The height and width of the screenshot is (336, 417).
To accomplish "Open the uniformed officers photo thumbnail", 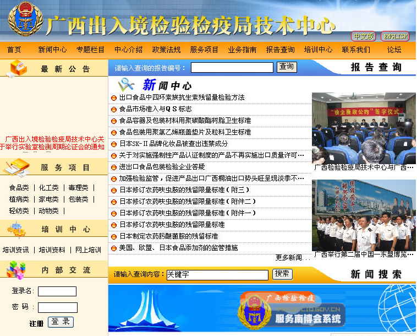I will click(x=364, y=215).
